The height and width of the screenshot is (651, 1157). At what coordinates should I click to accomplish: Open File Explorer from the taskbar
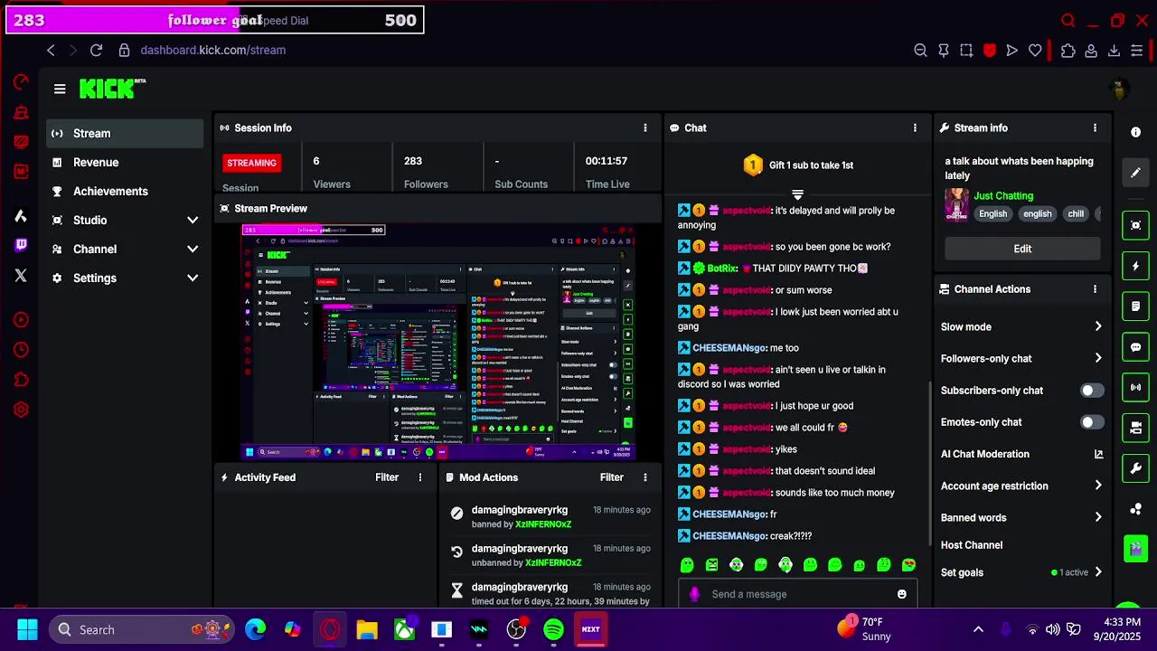pyautogui.click(x=367, y=629)
